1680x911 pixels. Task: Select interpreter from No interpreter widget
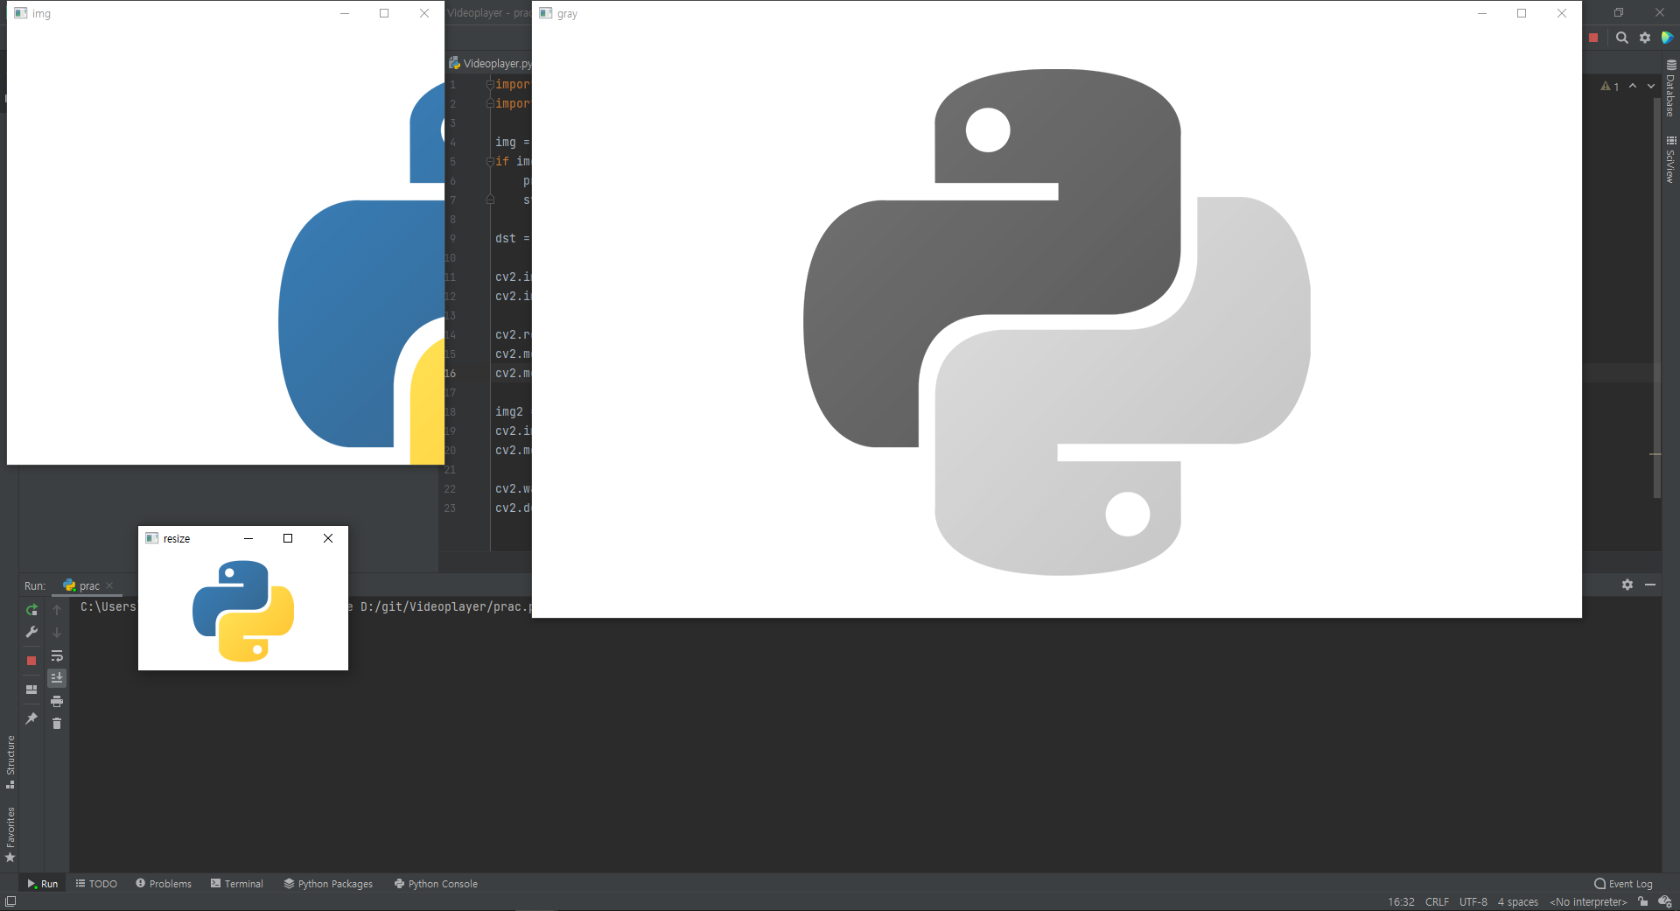(1588, 902)
